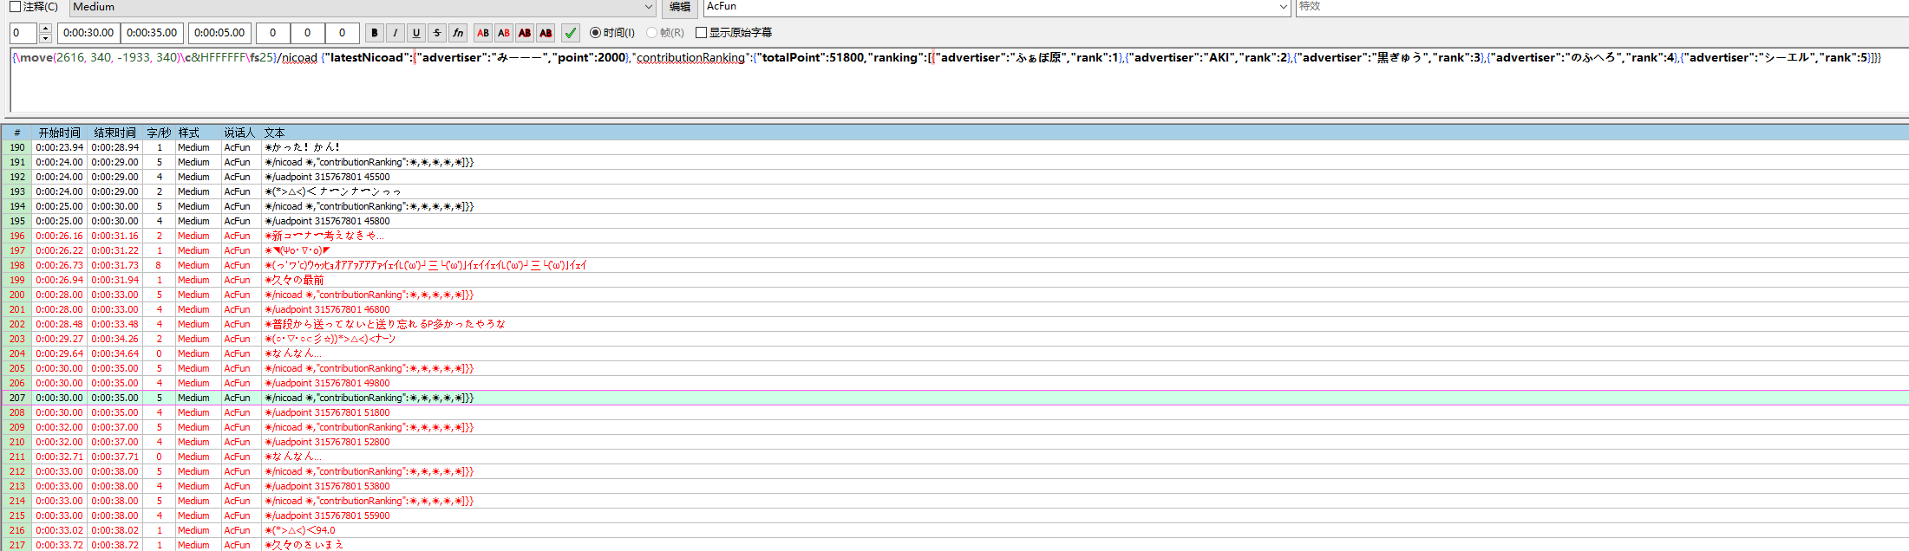Set secondary color with second AB button
This screenshot has height=551, width=1909.
[504, 33]
